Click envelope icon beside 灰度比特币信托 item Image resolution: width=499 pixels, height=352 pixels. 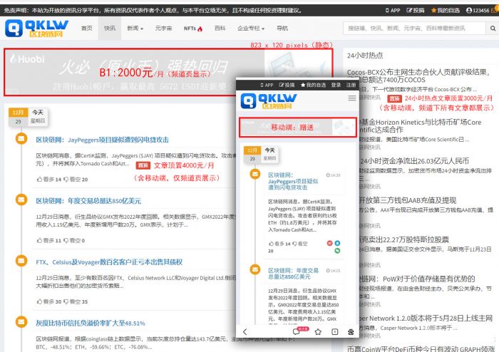point(21,322)
